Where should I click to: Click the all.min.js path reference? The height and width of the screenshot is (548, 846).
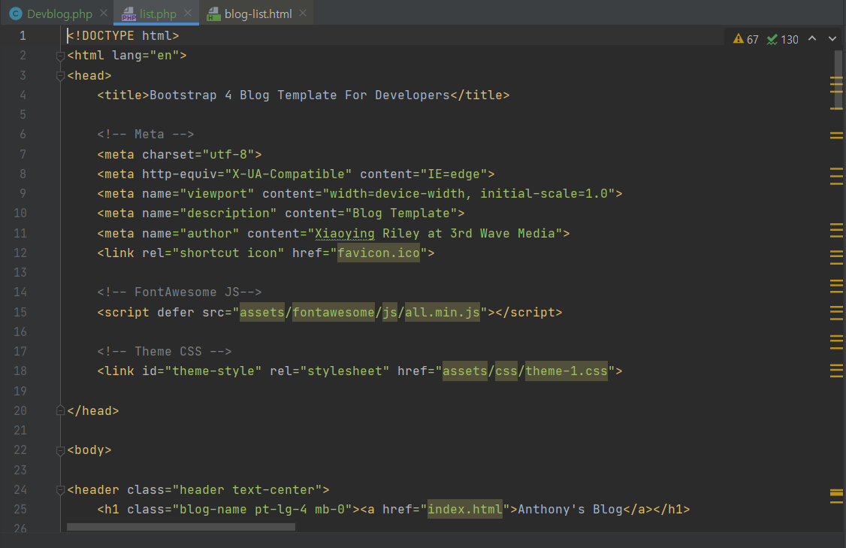(x=443, y=312)
